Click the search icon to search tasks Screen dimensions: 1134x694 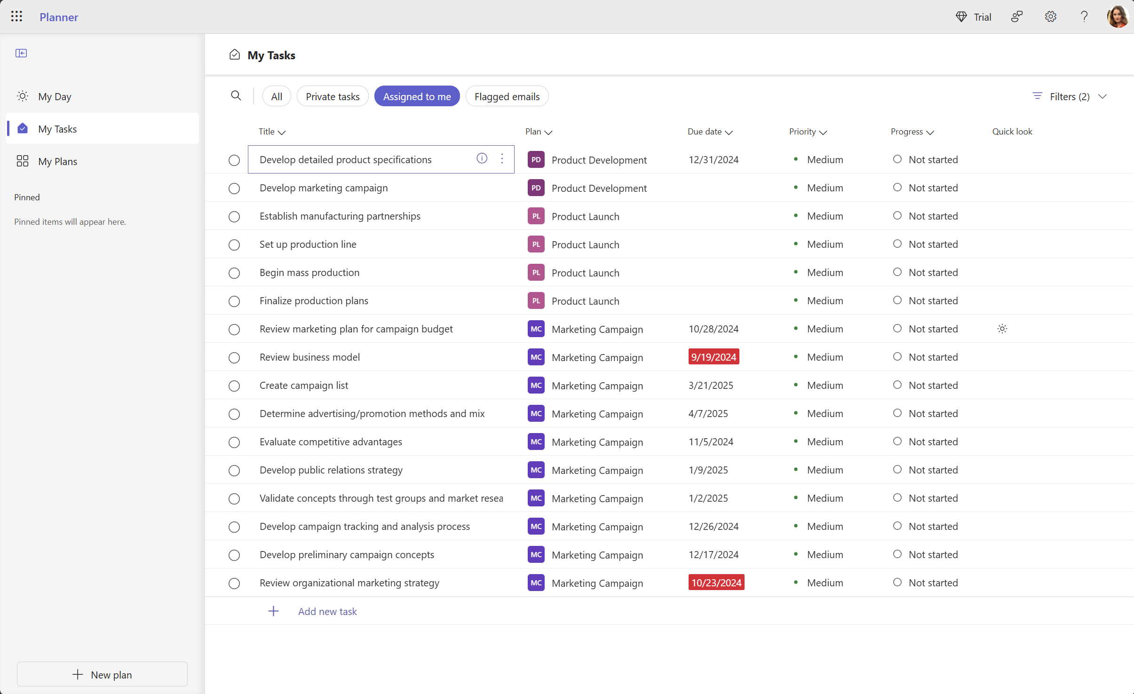click(236, 95)
